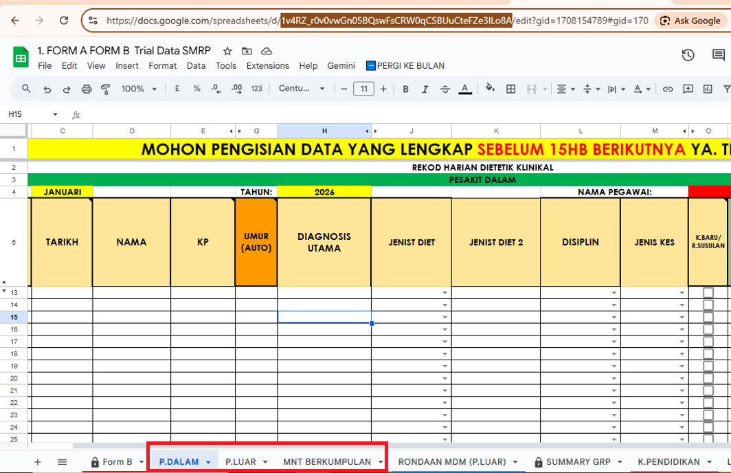Screen dimensions: 731x473
Task: Select the strikethrough formatting icon
Action: pyautogui.click(x=445, y=89)
